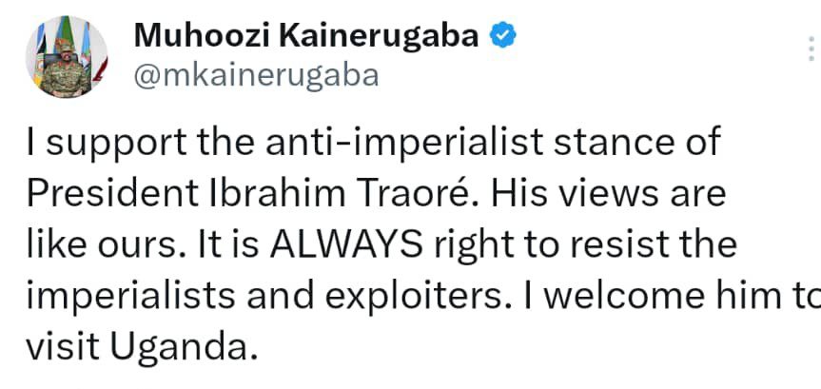The height and width of the screenshot is (389, 821).
Task: Click the word welcome in the tweet
Action: [622, 297]
